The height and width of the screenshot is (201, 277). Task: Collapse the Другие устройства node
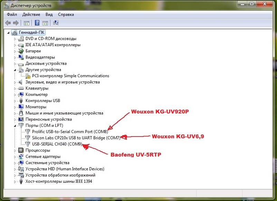point(15,70)
